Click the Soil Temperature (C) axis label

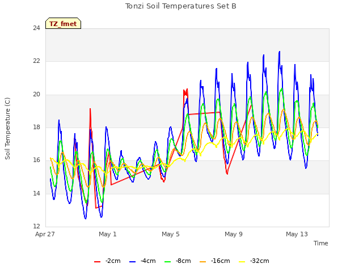coord(7,129)
